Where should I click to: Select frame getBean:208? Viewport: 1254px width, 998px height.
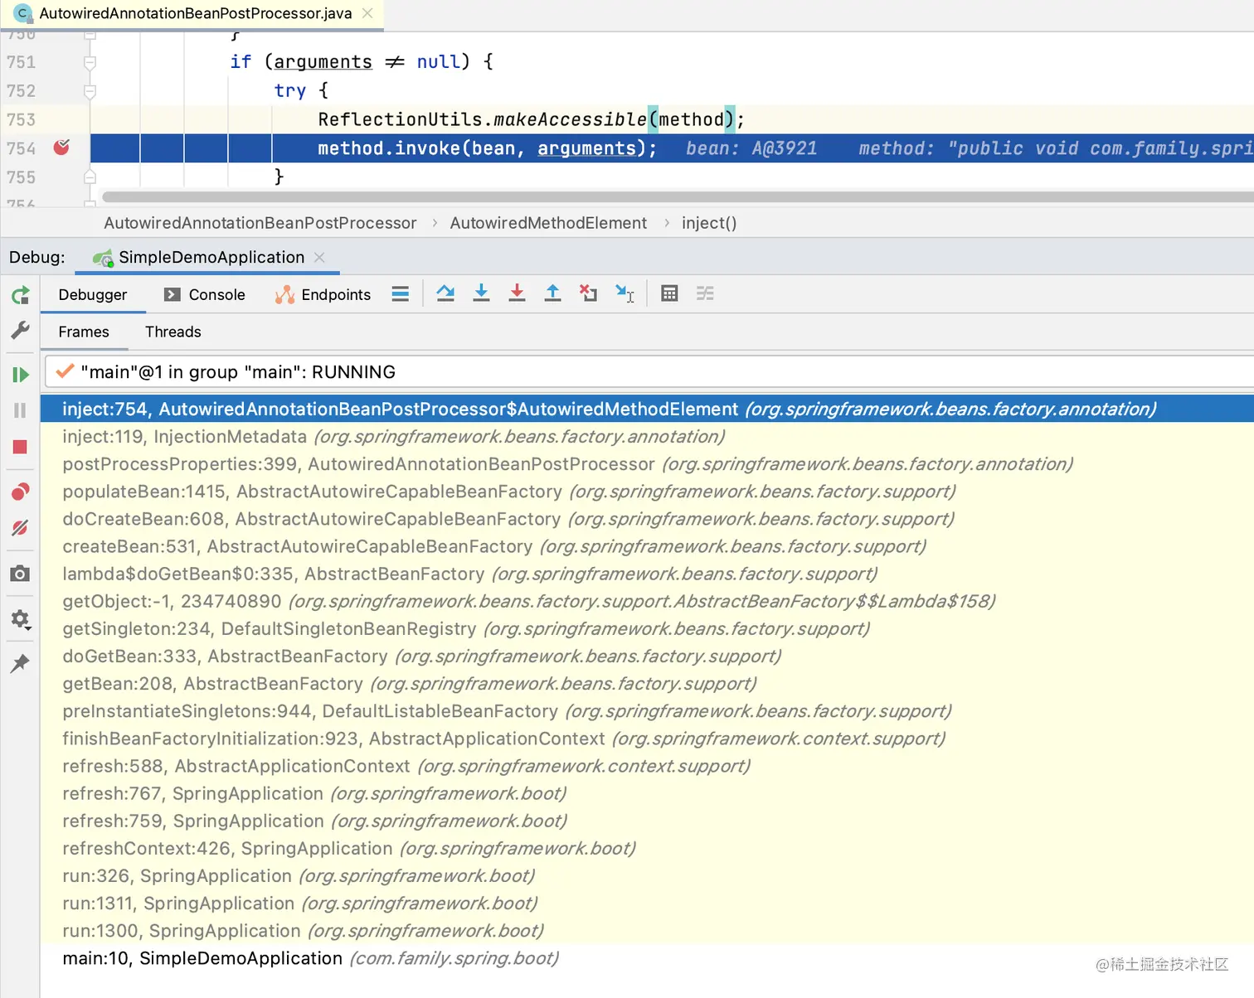tap(647, 683)
